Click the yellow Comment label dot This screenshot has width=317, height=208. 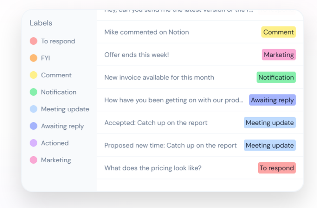(x=34, y=75)
